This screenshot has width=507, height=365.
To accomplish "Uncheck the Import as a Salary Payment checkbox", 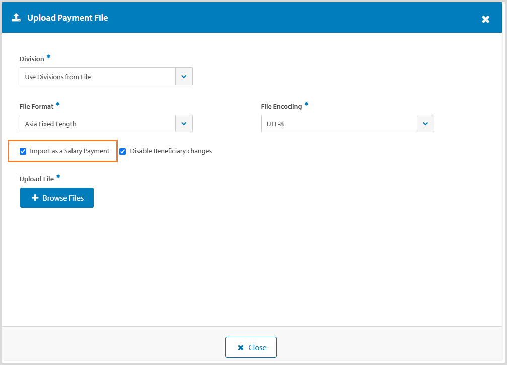I will (x=23, y=151).
